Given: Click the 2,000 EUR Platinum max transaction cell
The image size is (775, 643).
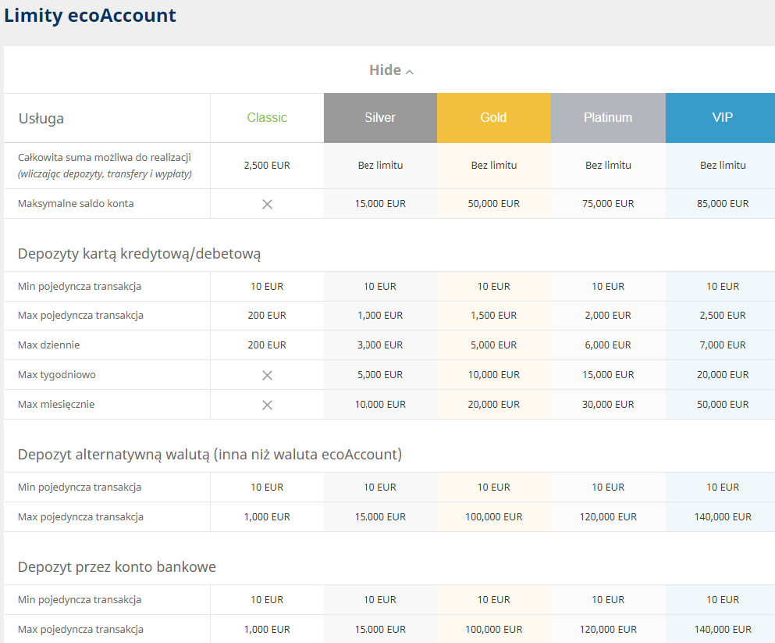Looking at the screenshot, I should point(608,316).
